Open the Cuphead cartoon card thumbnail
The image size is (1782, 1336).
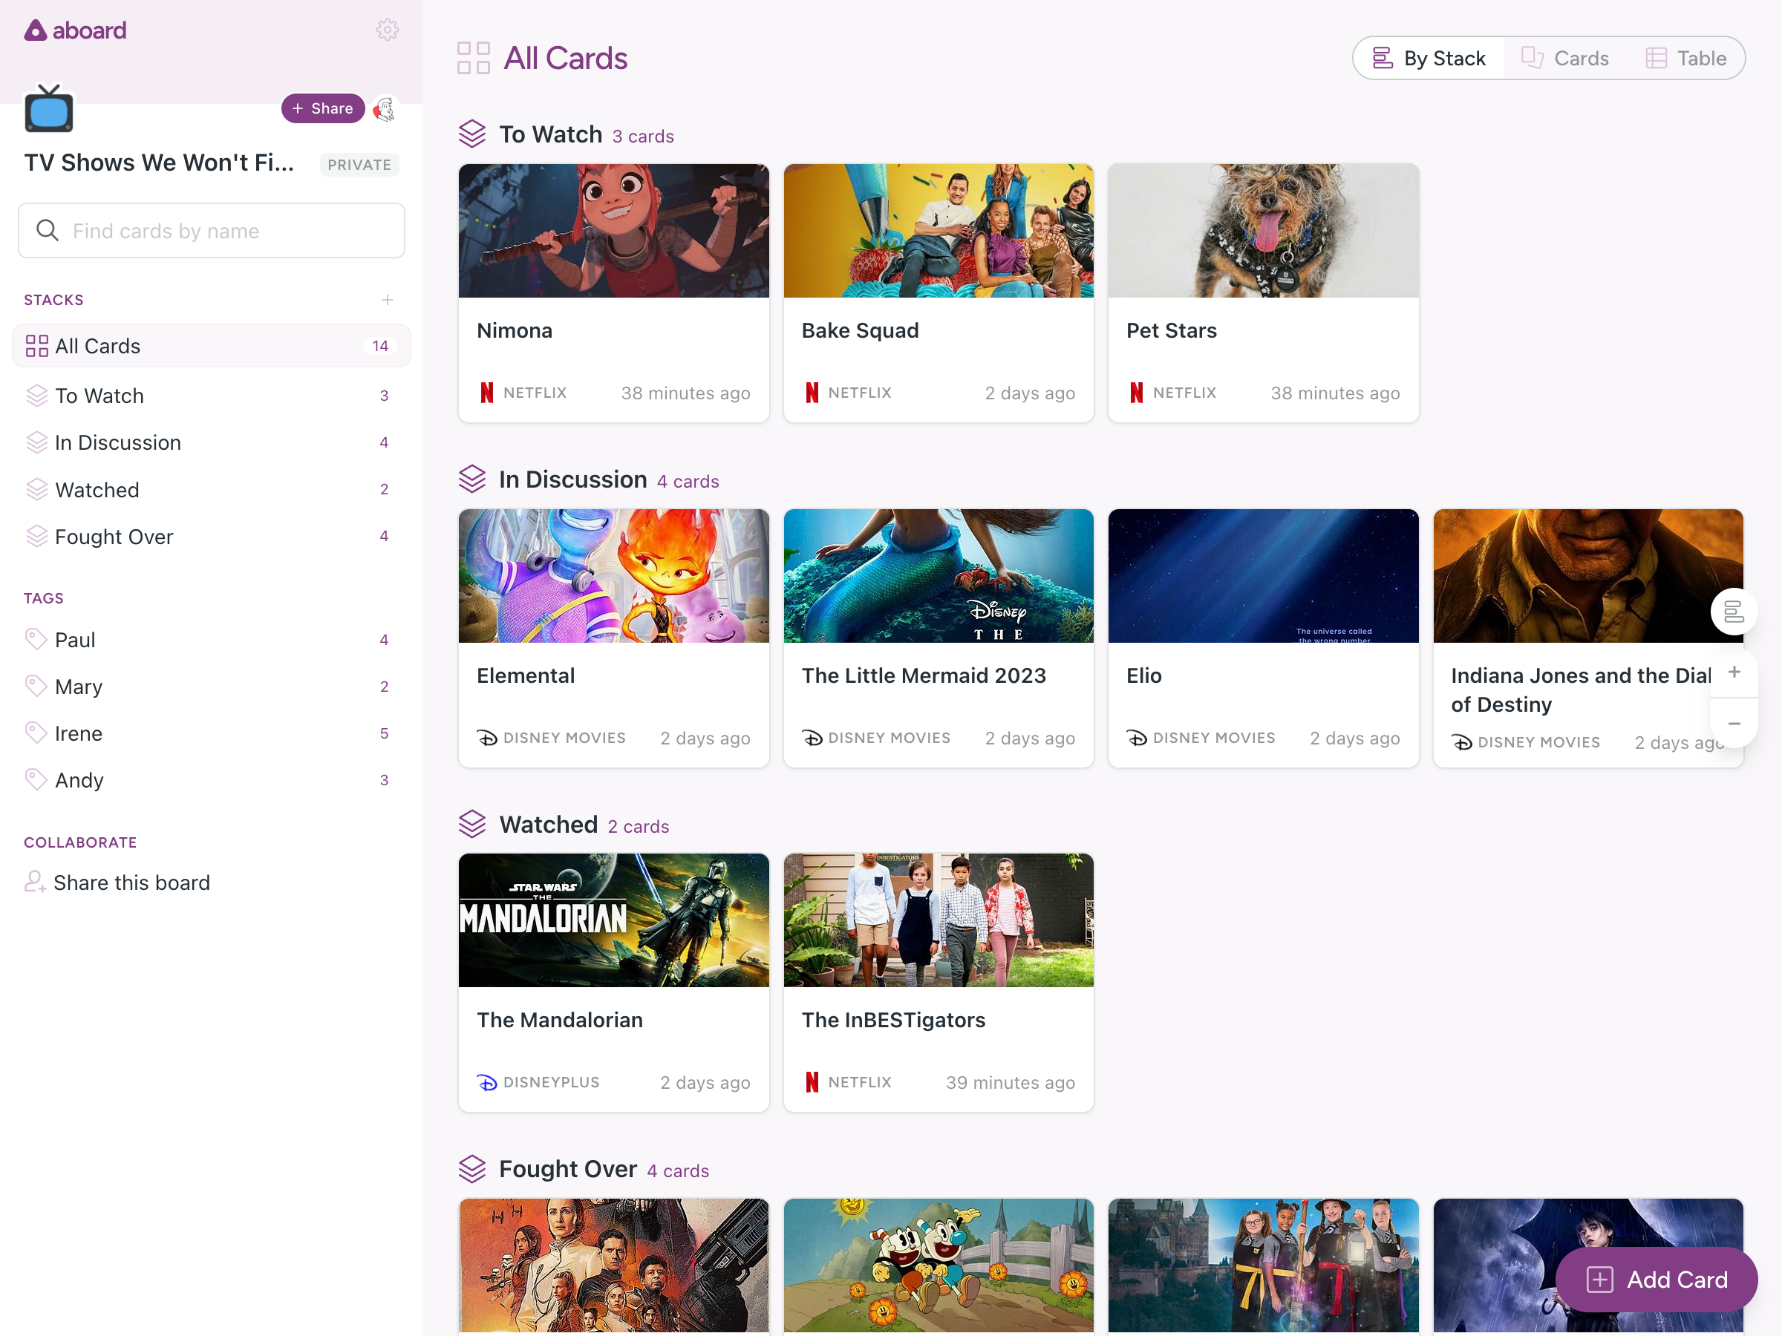click(939, 1265)
